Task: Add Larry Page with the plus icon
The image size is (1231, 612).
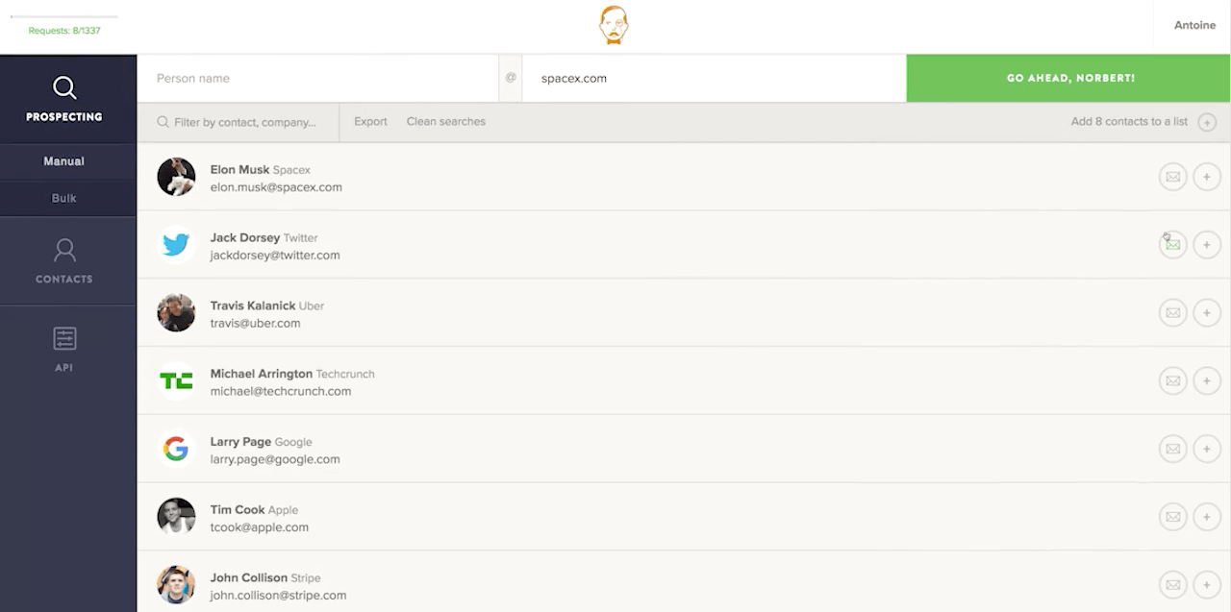Action: pyautogui.click(x=1207, y=449)
